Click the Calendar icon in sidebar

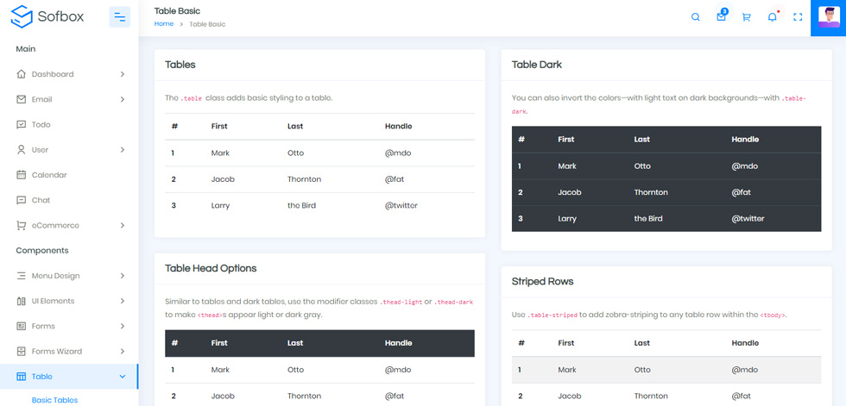[21, 174]
